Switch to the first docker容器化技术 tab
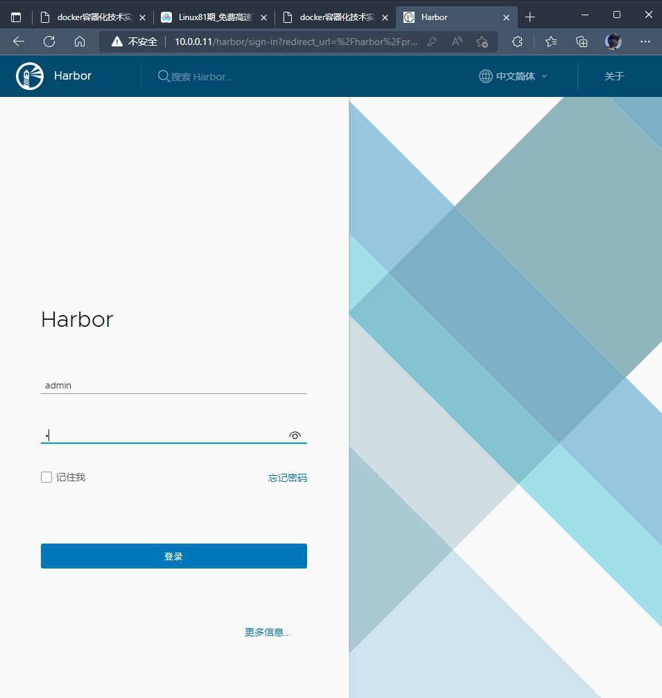The height and width of the screenshot is (698, 662). 93,17
